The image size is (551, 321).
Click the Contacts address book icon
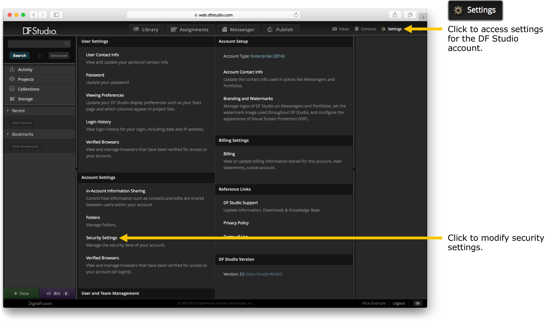pos(357,29)
